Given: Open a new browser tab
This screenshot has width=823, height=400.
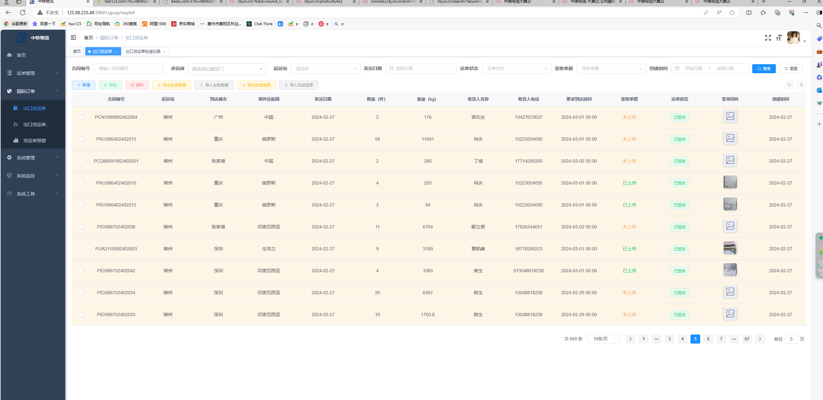Looking at the screenshot, I should point(764,2).
